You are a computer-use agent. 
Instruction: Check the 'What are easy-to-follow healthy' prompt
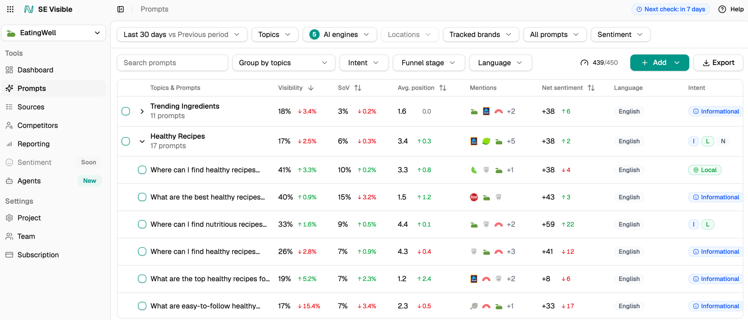(142, 306)
